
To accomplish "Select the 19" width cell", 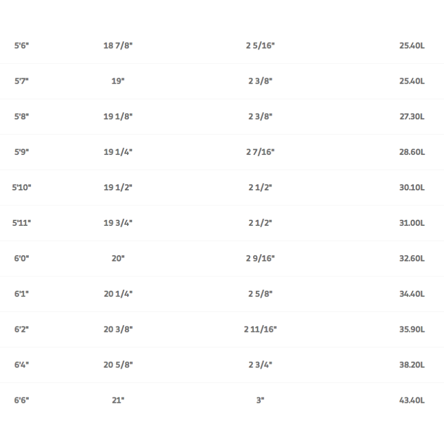I will click(118, 81).
